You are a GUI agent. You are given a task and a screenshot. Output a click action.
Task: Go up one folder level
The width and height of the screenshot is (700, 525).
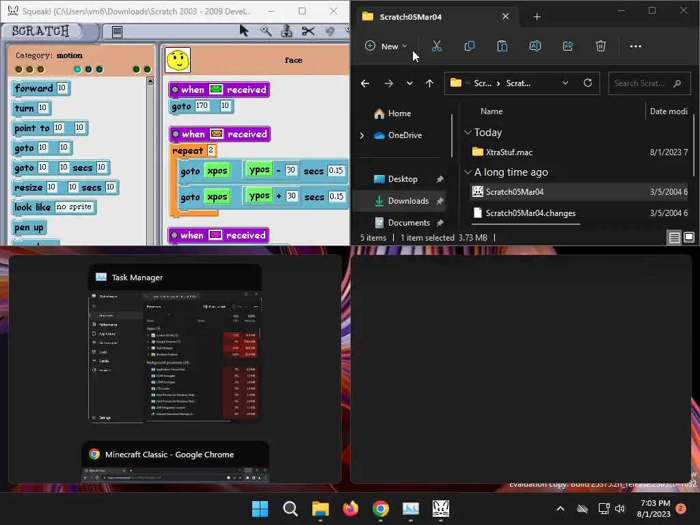pos(429,83)
